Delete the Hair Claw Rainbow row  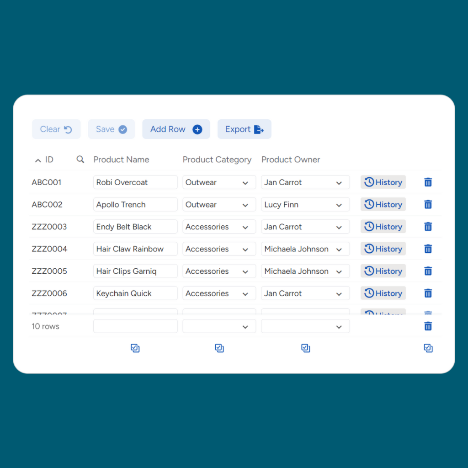[428, 249]
